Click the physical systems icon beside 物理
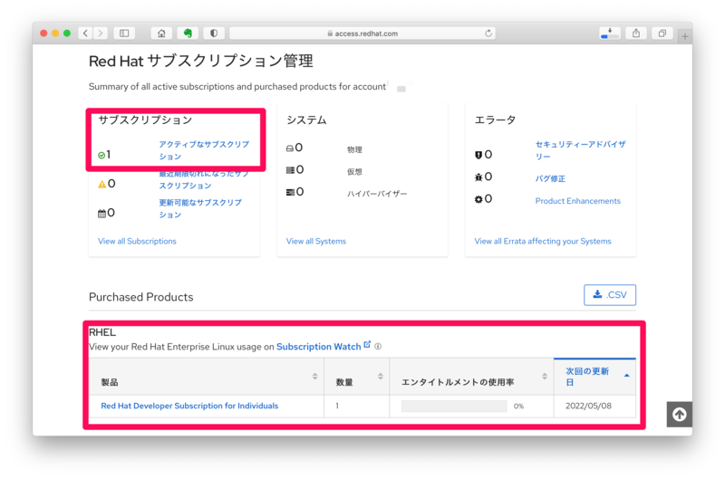Viewport: 725px width, 479px height. (289, 148)
